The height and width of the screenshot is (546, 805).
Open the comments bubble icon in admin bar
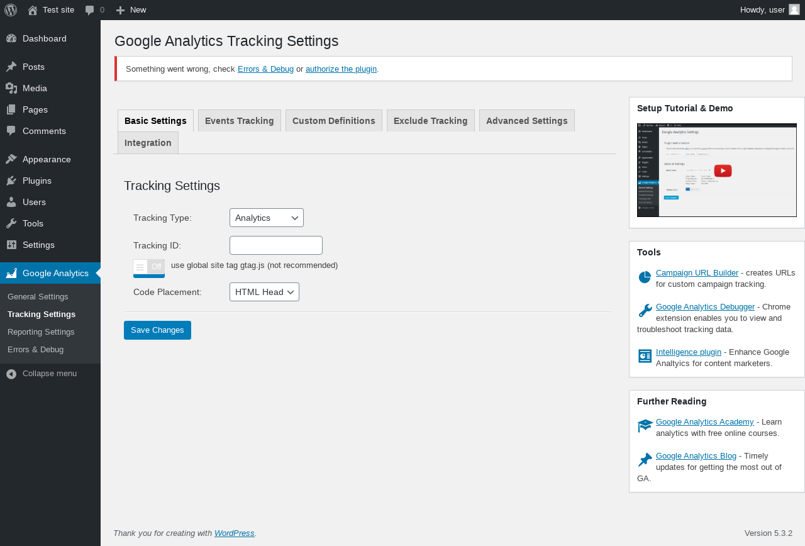click(x=90, y=10)
